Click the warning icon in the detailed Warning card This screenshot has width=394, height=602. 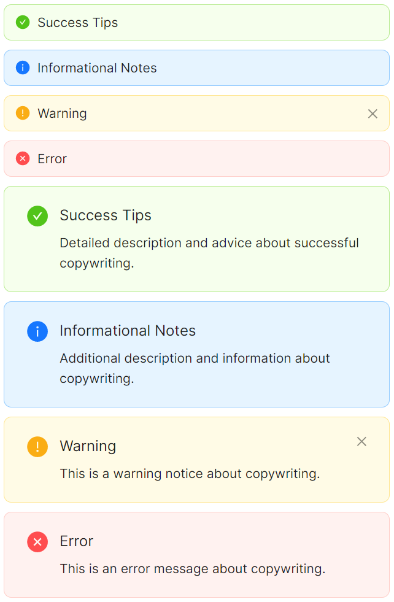click(x=37, y=447)
